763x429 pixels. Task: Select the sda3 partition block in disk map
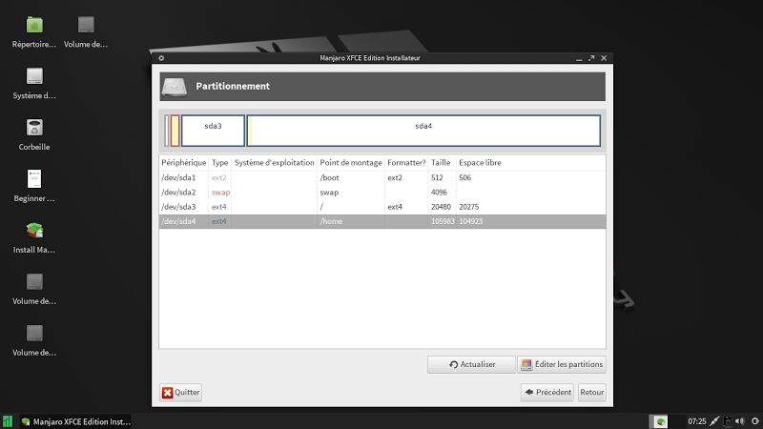click(213, 131)
